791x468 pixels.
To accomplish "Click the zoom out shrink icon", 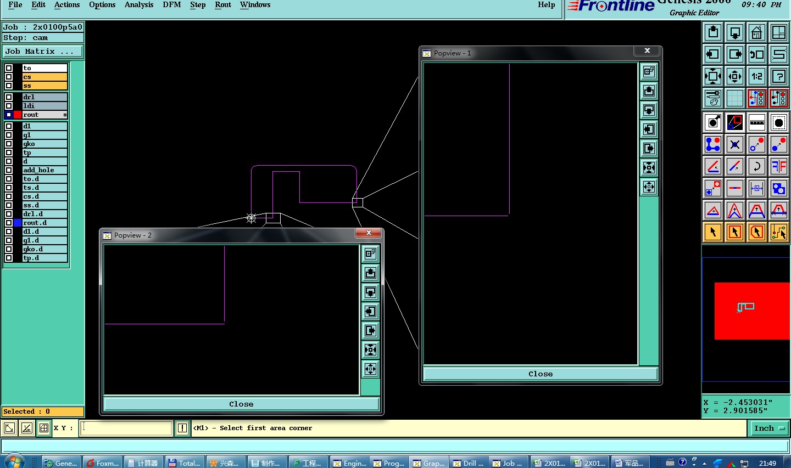I will pos(735,76).
